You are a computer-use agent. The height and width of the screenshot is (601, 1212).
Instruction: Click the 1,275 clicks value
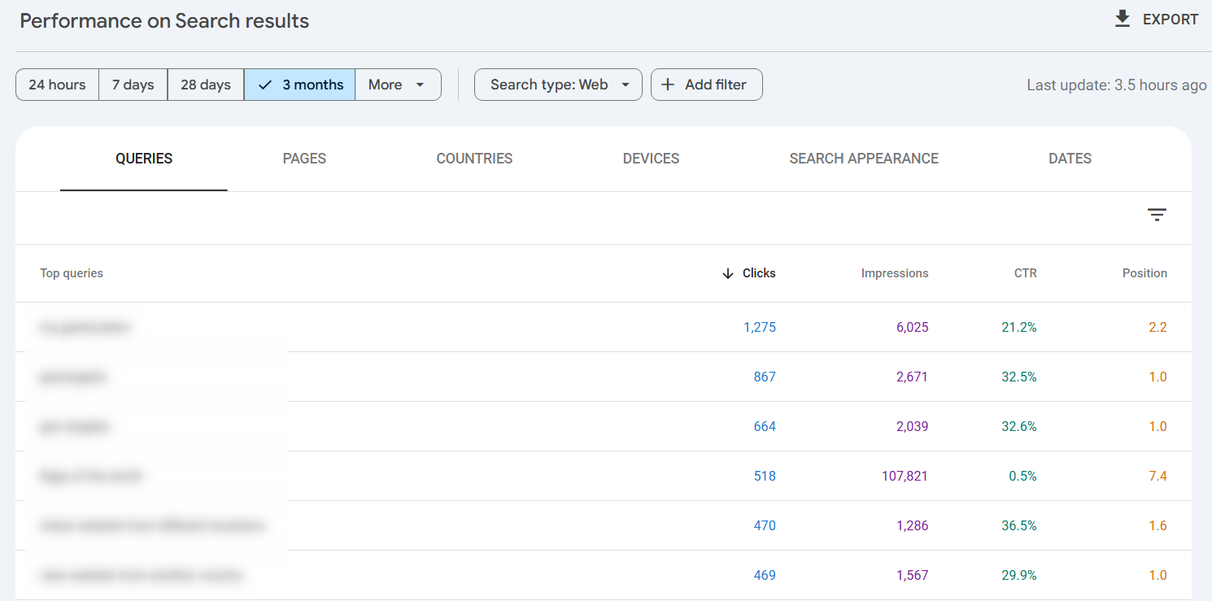(760, 327)
